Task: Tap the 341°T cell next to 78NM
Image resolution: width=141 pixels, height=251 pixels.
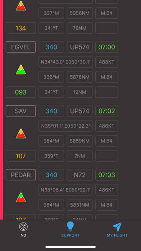Action: [x=51, y=28]
